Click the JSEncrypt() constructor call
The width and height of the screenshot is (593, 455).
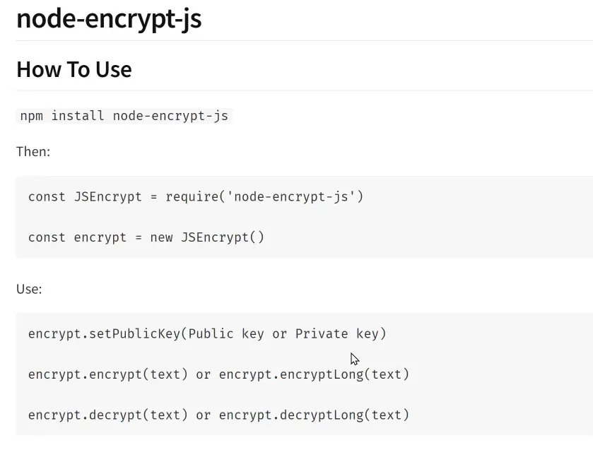point(223,237)
